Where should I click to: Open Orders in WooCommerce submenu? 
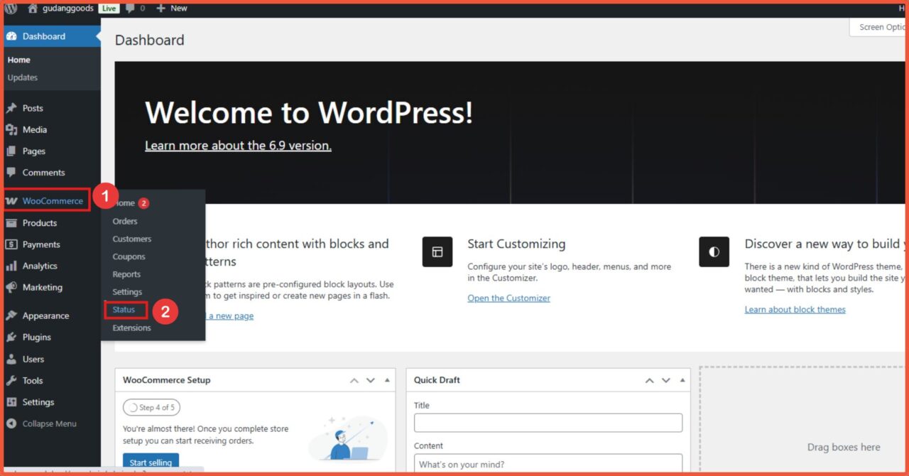pyautogui.click(x=125, y=221)
